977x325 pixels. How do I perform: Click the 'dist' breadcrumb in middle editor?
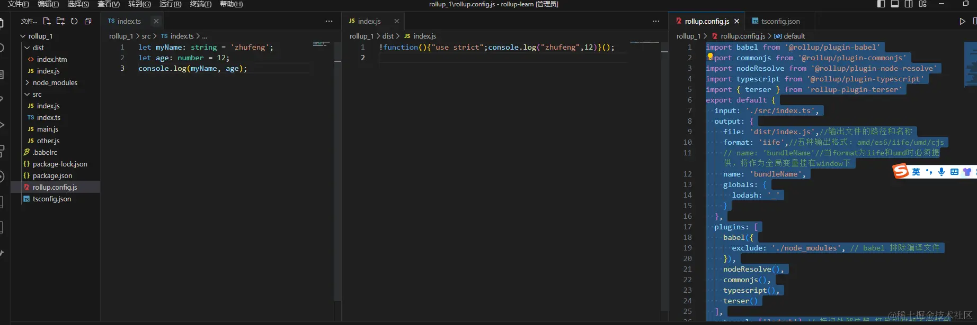(388, 36)
